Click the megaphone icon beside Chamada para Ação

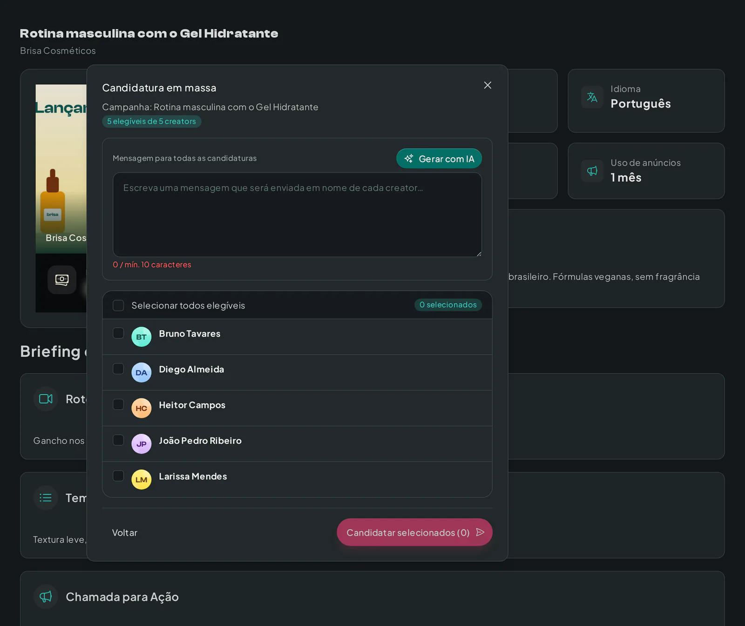pos(46,597)
